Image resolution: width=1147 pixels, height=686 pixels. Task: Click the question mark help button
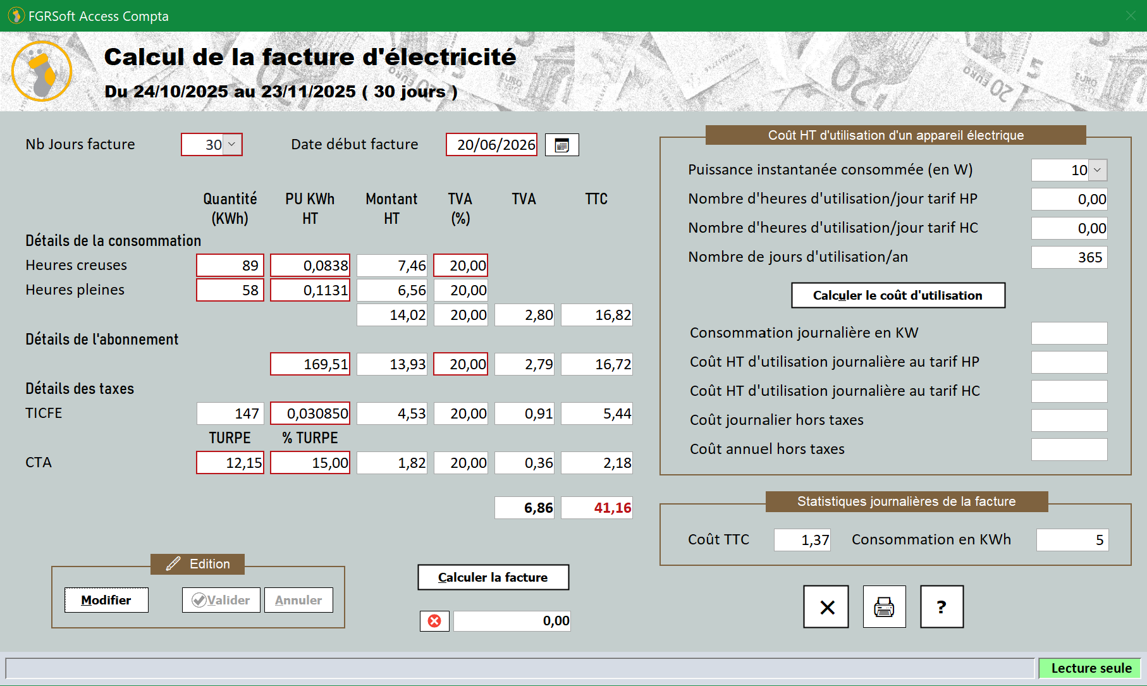(x=942, y=607)
